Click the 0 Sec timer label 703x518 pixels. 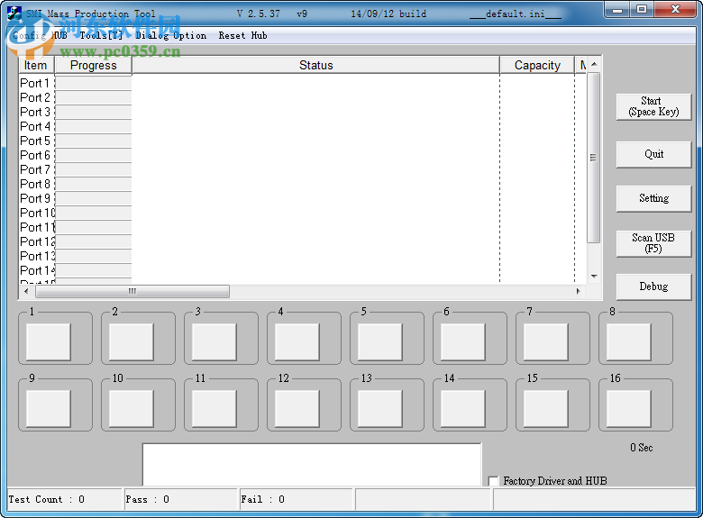pyautogui.click(x=641, y=448)
